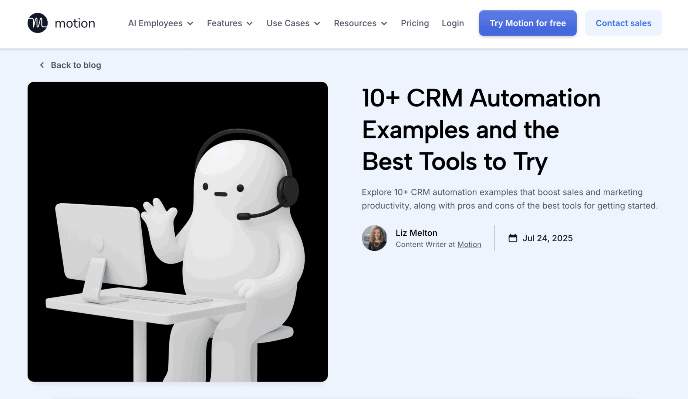The height and width of the screenshot is (399, 688).
Task: Click the calendar icon next to the date
Action: point(513,238)
